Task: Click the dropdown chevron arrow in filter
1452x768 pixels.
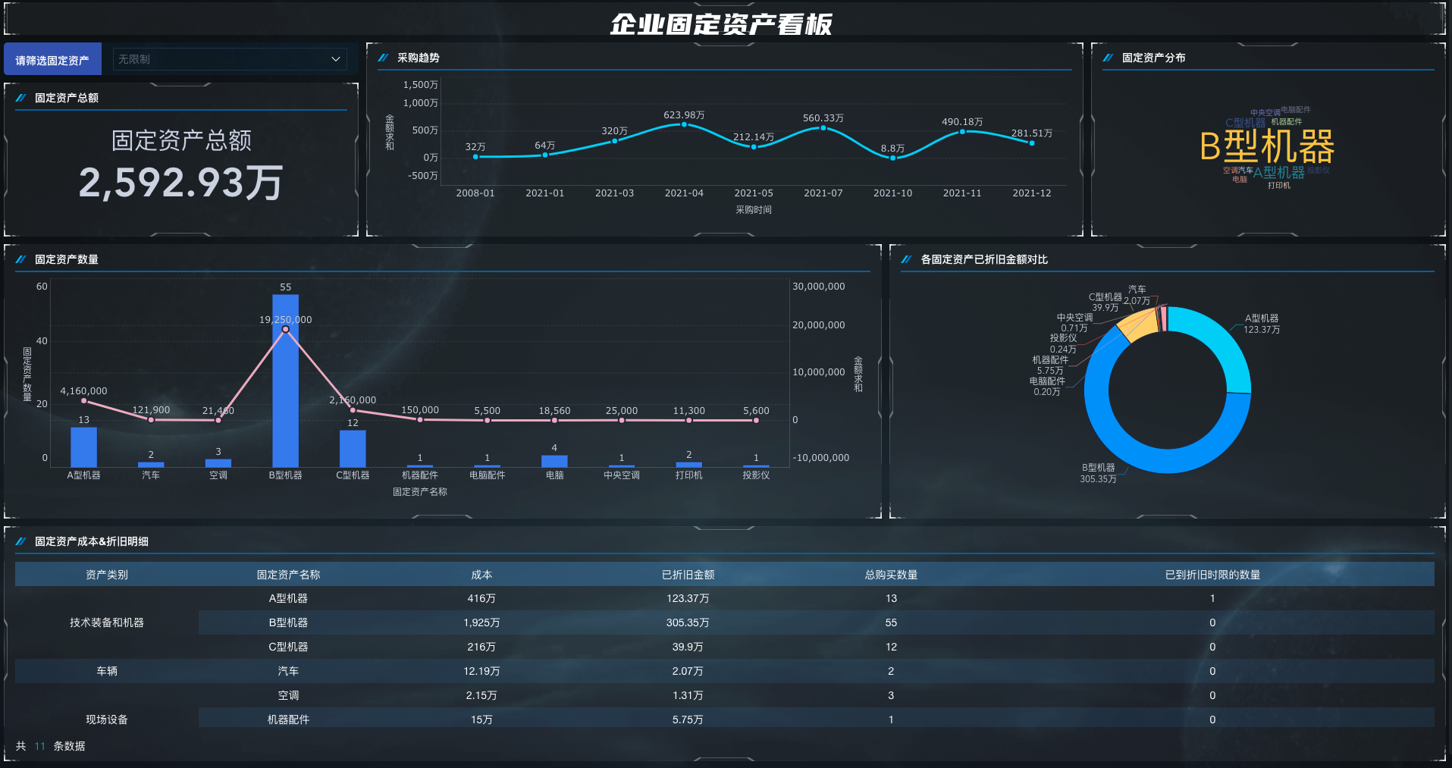Action: pos(336,59)
